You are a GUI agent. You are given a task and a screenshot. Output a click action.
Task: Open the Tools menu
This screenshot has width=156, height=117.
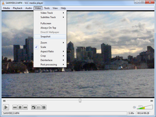pyautogui.click(x=47, y=8)
